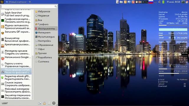The height and width of the screenshot is (106, 189).
Task: Open Креативная рисовалка drawing app
Action: [x=16, y=46]
